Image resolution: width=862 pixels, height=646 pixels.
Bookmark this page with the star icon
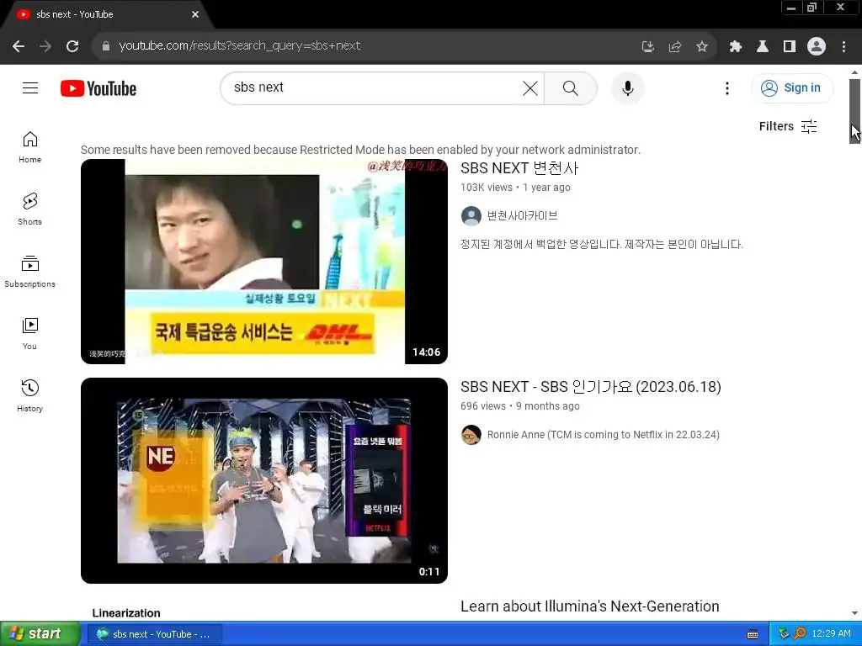point(702,46)
